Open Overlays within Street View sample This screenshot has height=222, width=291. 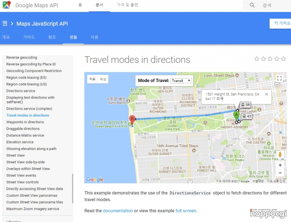tap(28, 169)
